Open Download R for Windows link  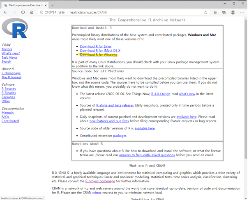point(99,55)
